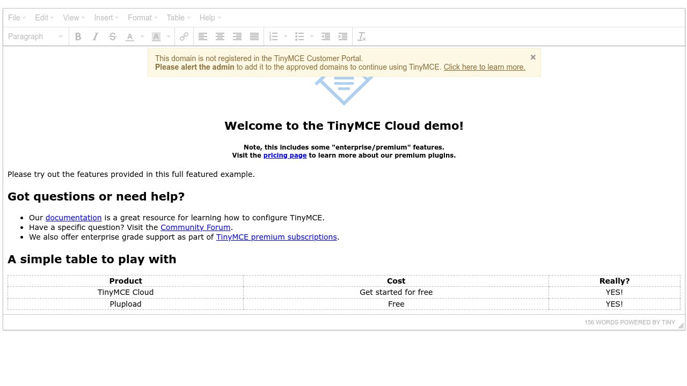Open the Paragraph format dropdown

pyautogui.click(x=35, y=36)
